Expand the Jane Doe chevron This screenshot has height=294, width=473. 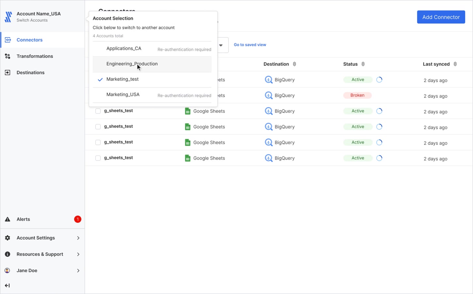point(78,270)
